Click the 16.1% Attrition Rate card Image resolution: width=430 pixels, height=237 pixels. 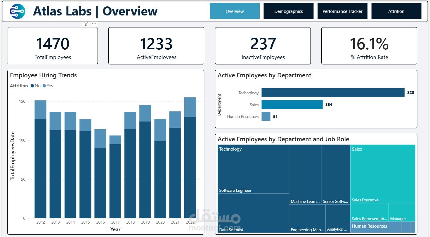pyautogui.click(x=369, y=46)
